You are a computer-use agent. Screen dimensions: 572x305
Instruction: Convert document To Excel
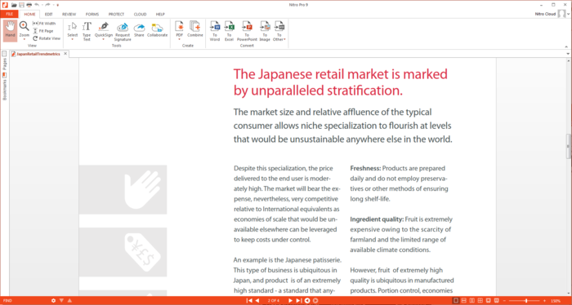point(229,31)
